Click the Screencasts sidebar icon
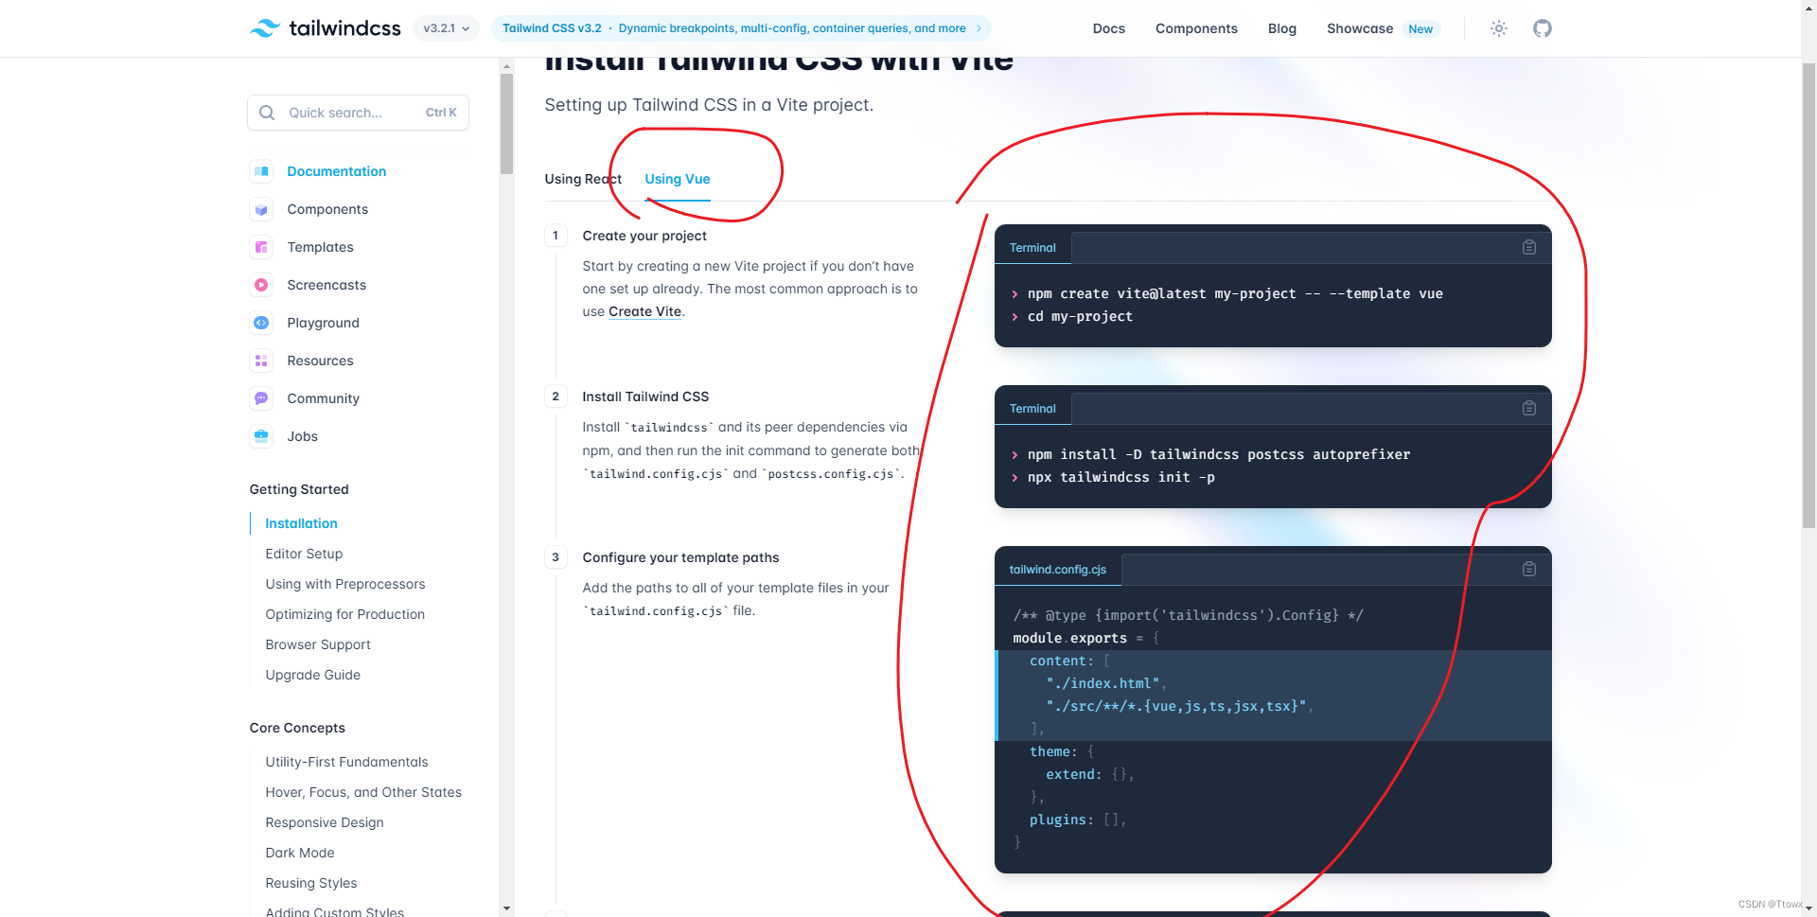This screenshot has width=1817, height=917. coord(261,285)
